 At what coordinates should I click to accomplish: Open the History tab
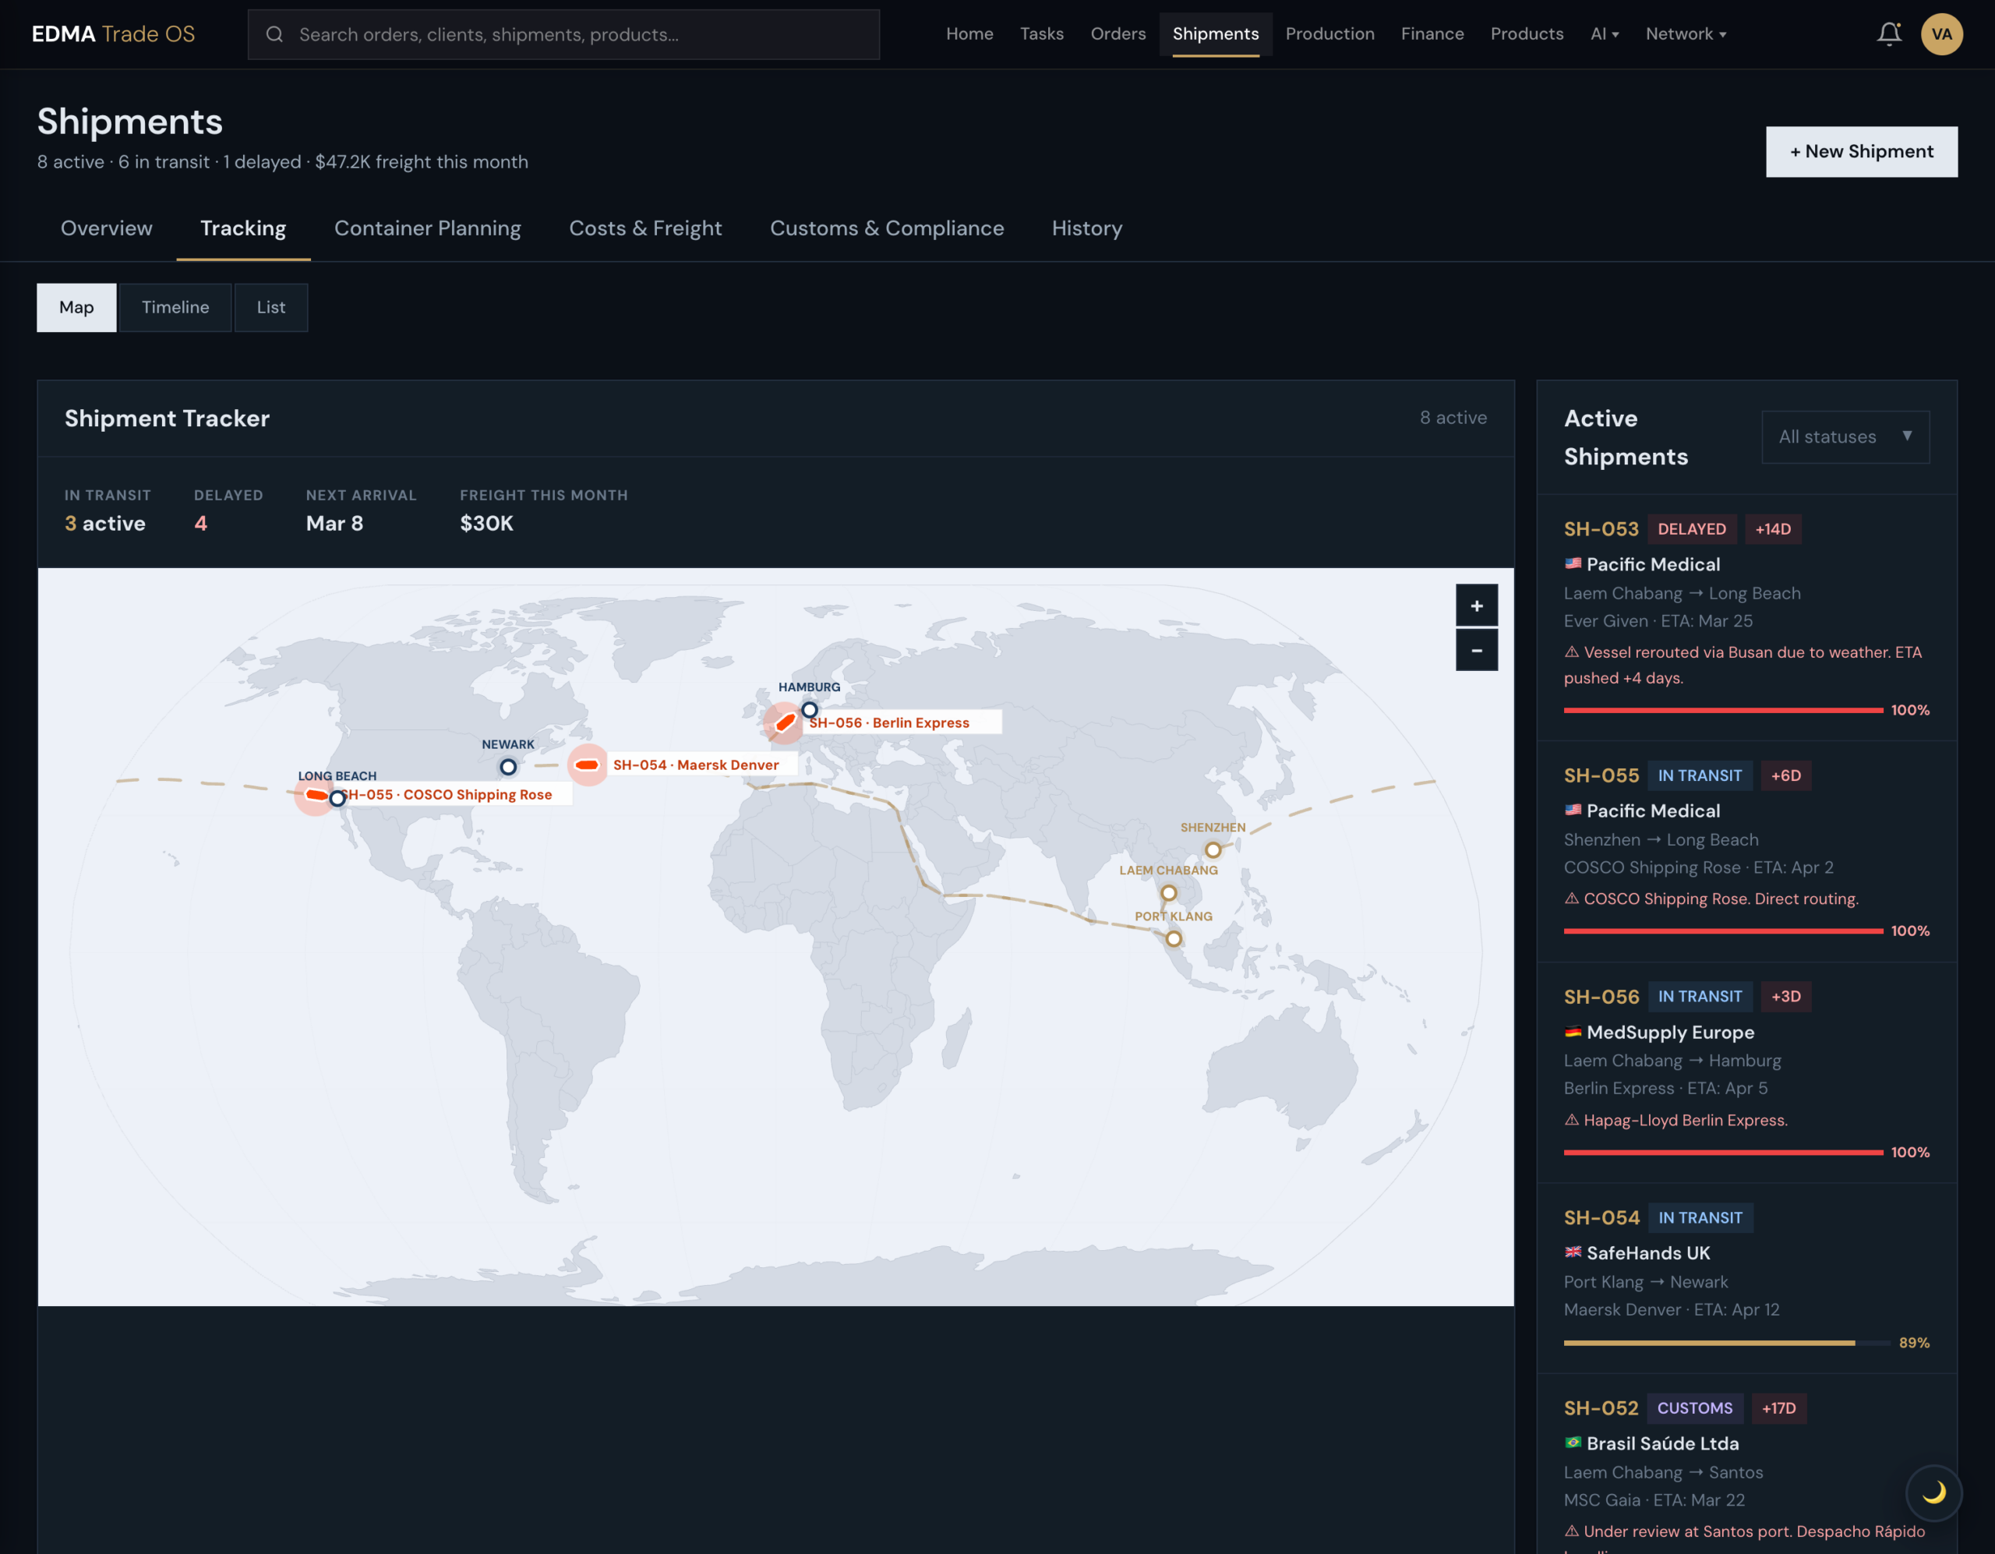1086,228
